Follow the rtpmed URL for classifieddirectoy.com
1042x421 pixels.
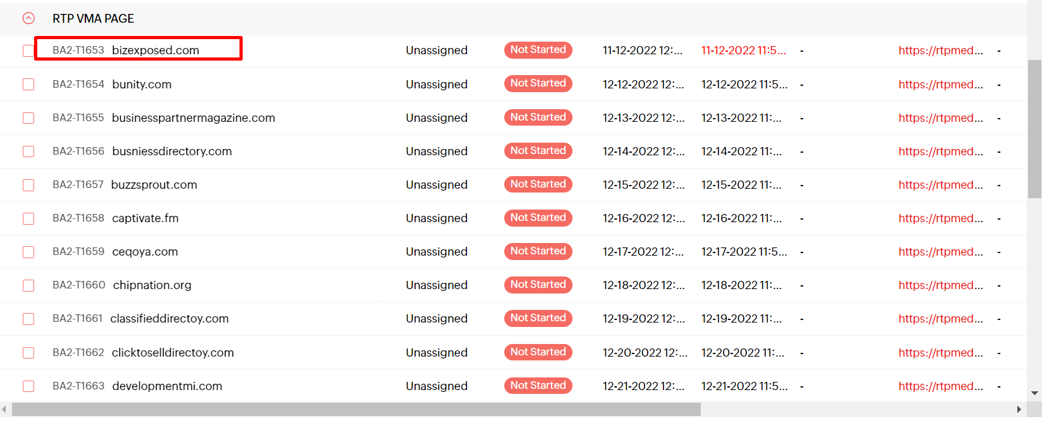941,319
